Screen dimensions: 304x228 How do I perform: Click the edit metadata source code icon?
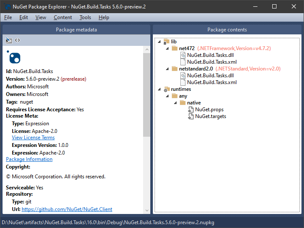[x=17, y=40]
